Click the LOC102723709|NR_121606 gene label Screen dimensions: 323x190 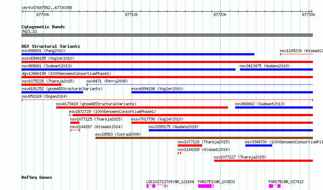click(170, 182)
